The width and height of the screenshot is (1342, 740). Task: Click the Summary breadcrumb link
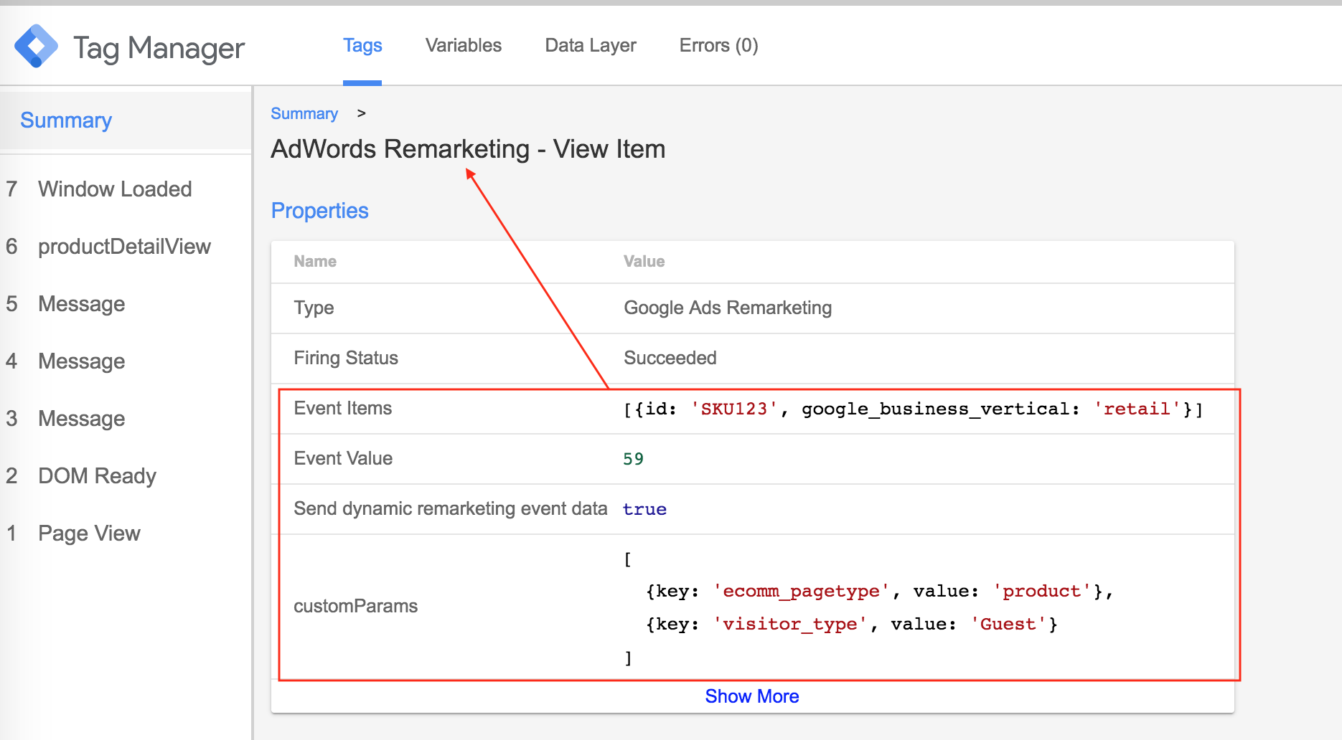304,114
